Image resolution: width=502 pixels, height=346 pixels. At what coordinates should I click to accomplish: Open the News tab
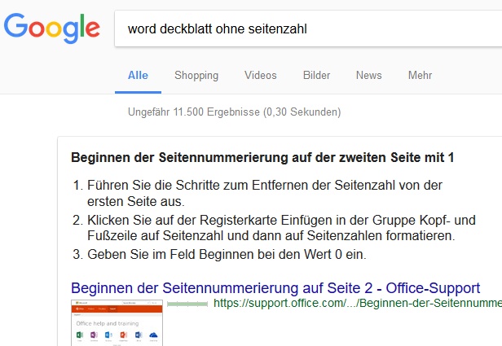click(369, 75)
